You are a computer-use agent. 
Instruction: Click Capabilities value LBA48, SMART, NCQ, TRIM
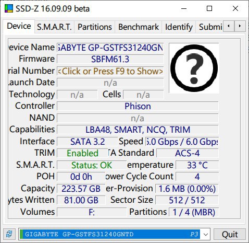[138, 130]
